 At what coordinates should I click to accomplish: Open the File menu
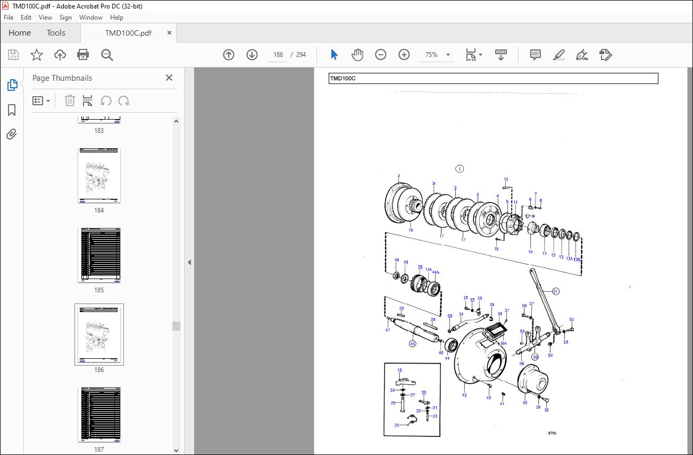pyautogui.click(x=9, y=18)
